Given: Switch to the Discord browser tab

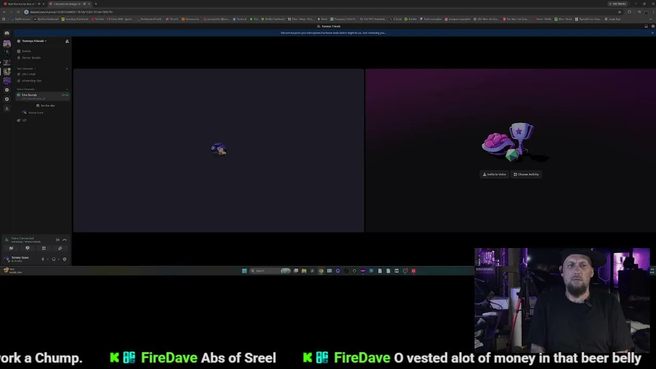Looking at the screenshot, I should point(69,4).
